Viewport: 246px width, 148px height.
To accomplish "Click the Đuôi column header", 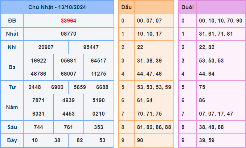I will pyautogui.click(x=187, y=7).
